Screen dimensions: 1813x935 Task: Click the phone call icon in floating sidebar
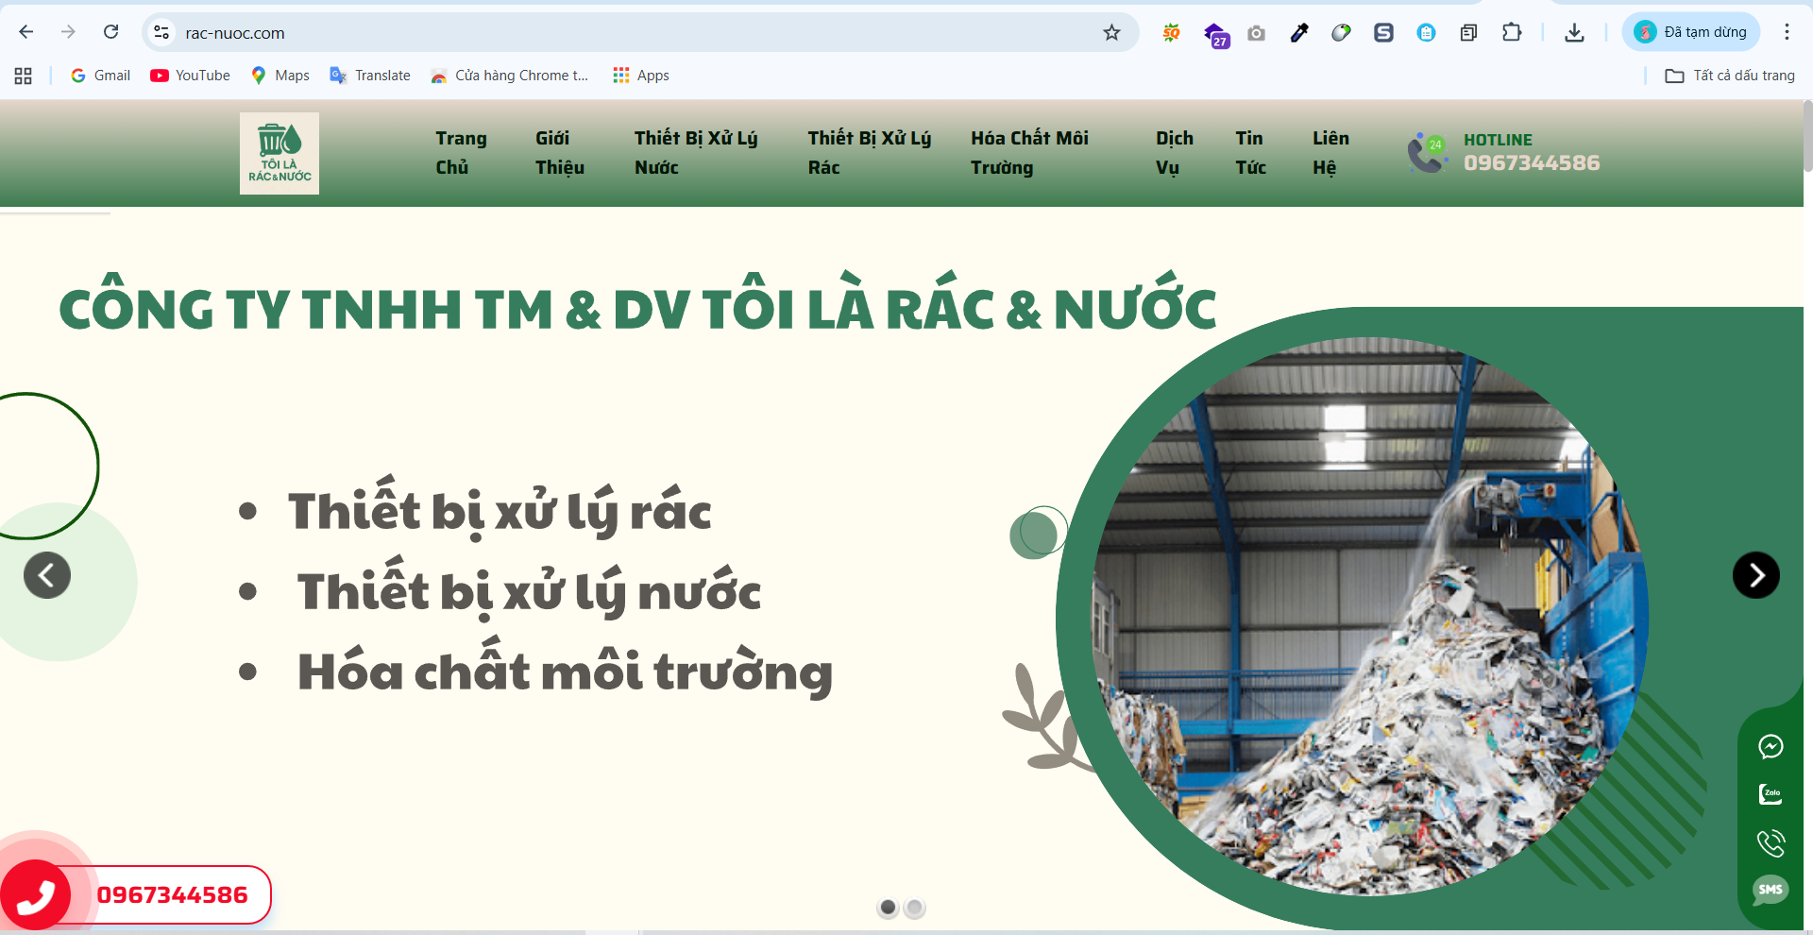click(x=1771, y=842)
